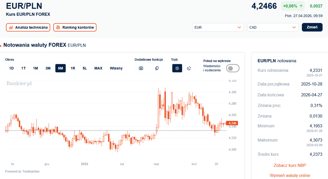Open the CAD currency dropdown

pos(273,27)
